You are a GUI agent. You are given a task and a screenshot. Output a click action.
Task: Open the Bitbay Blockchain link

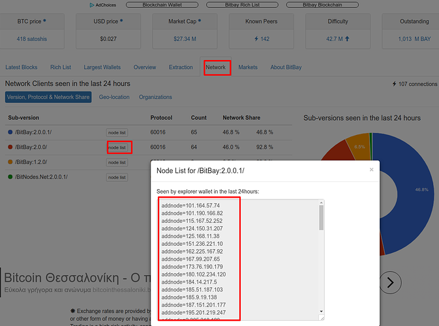(322, 5)
